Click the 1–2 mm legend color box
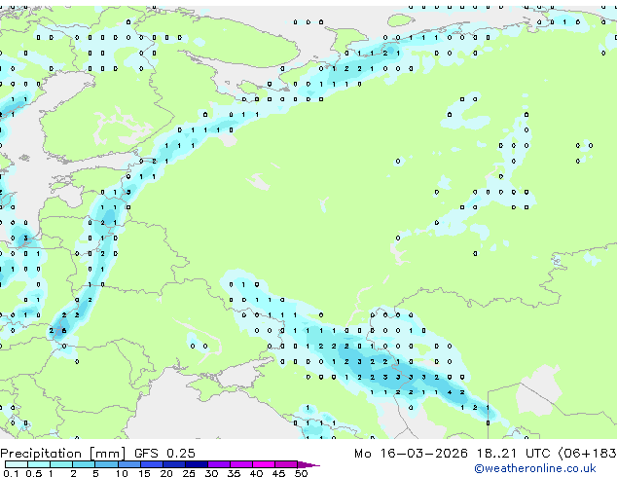 point(61,464)
